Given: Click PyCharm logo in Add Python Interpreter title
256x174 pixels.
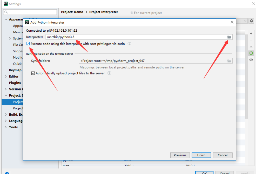Looking at the screenshot, I should [x=27, y=22].
